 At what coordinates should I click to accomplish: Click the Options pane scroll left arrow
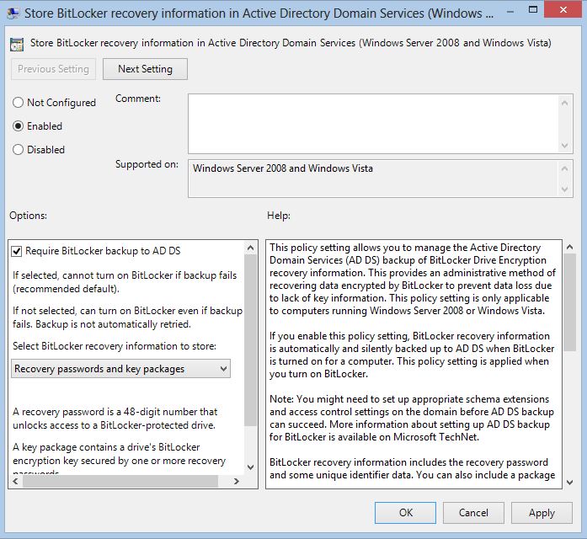click(15, 482)
